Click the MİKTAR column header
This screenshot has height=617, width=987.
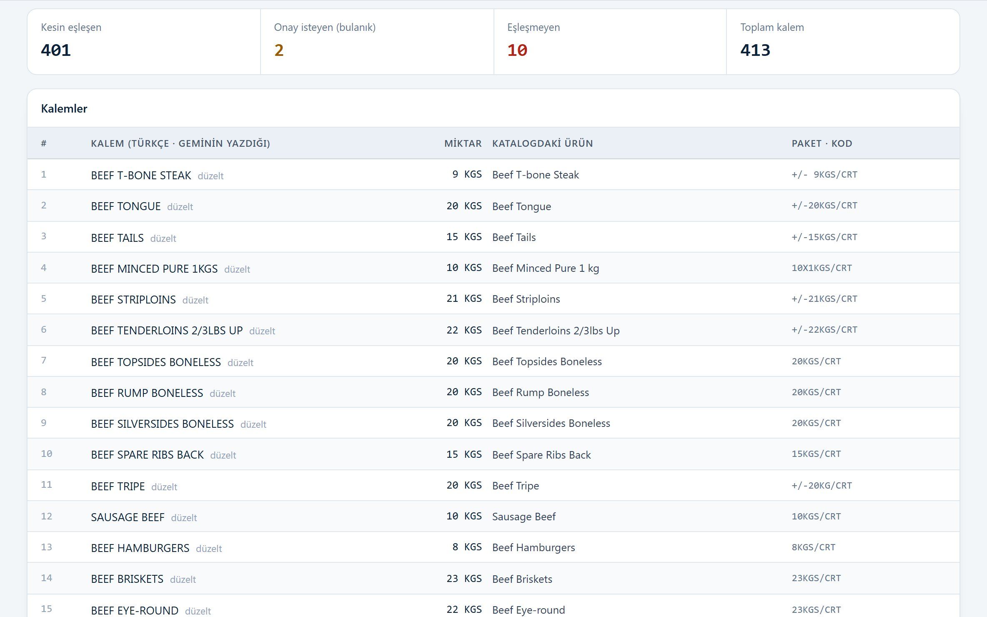(463, 143)
